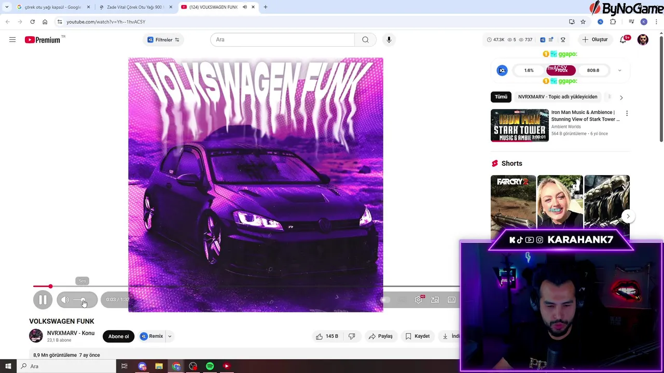The width and height of the screenshot is (664, 373).
Task: Open Task View on the taskbar
Action: pos(125,366)
